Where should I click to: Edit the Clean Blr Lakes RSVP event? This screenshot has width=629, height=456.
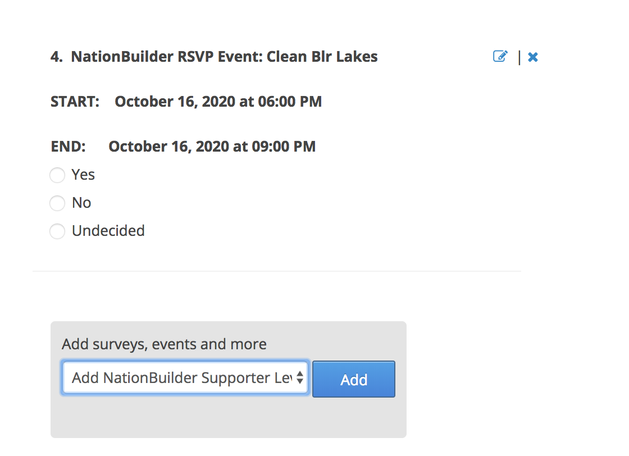(500, 56)
